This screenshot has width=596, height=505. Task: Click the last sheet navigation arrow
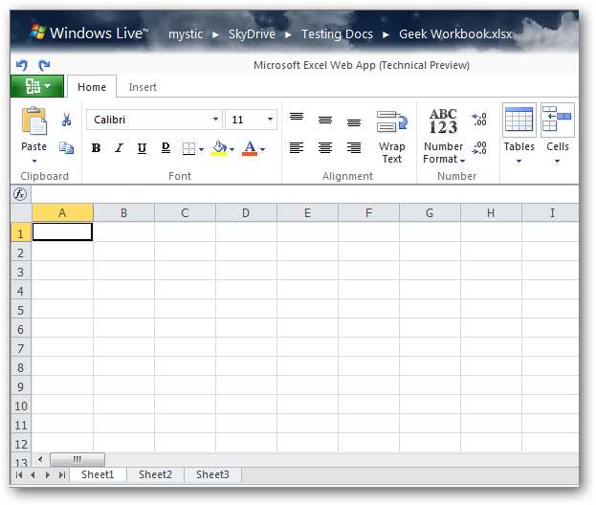tap(62, 475)
